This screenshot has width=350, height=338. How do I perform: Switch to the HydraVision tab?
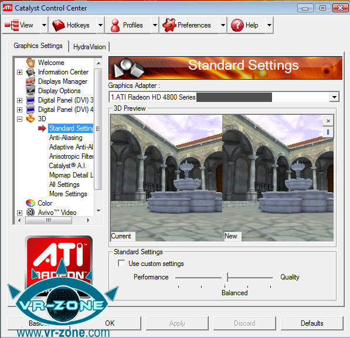click(89, 47)
